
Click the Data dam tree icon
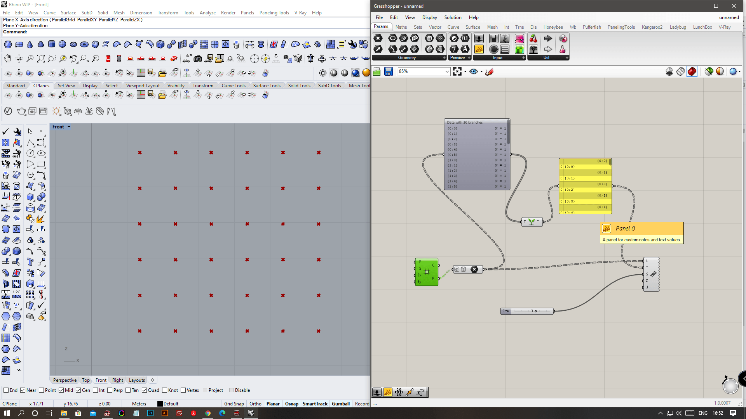(x=533, y=49)
